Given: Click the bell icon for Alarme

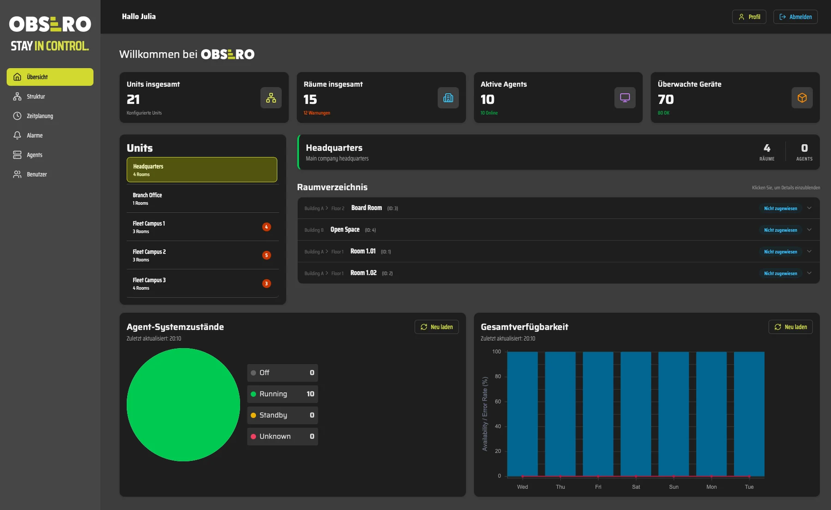Looking at the screenshot, I should point(17,135).
